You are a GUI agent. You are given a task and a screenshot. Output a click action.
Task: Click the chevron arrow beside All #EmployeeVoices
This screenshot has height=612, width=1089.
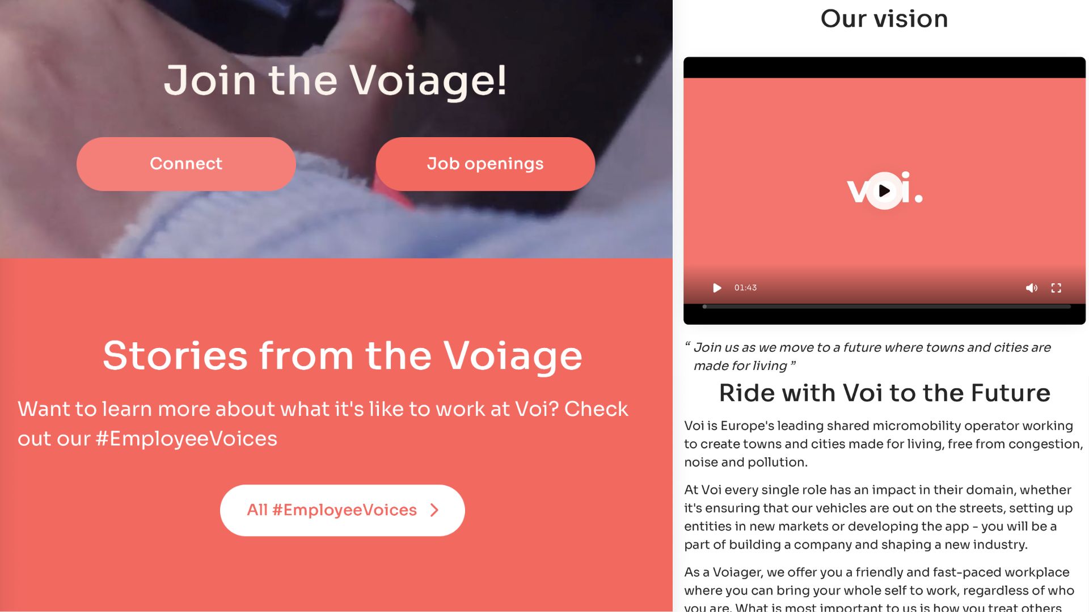tap(434, 510)
